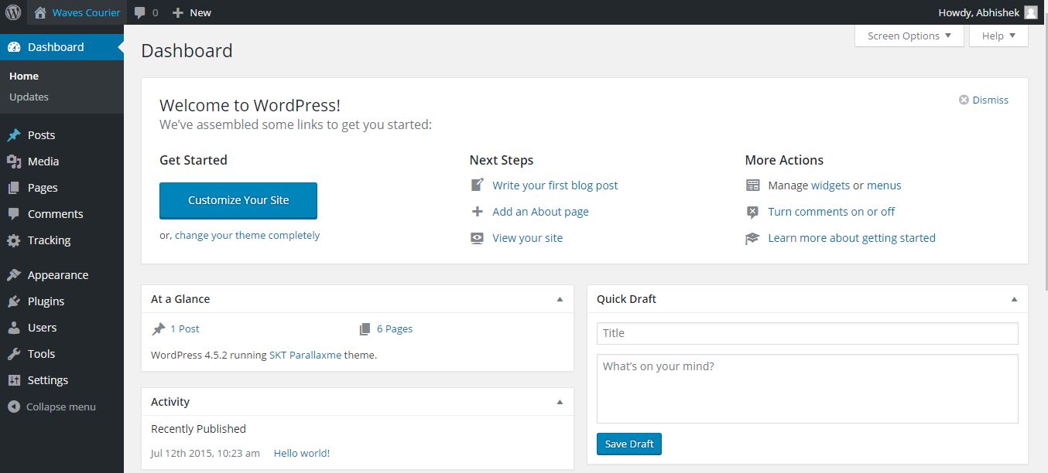
Task: Click the pencil icon beside Write your first blog post
Action: tap(478, 185)
